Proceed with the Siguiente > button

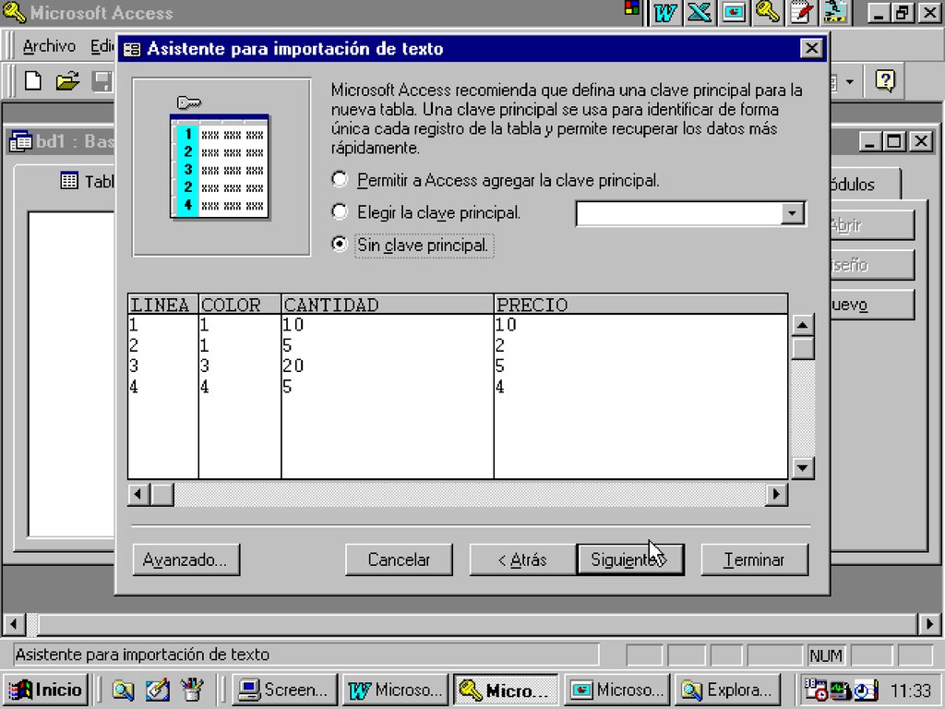629,559
